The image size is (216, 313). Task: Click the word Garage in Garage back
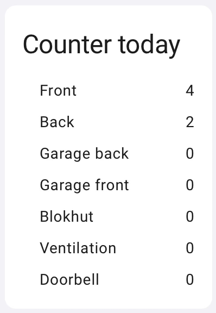(65, 154)
